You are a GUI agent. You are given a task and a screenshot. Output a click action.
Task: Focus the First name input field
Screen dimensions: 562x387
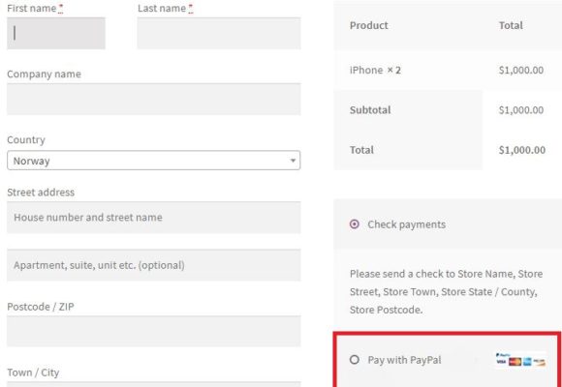tap(56, 33)
